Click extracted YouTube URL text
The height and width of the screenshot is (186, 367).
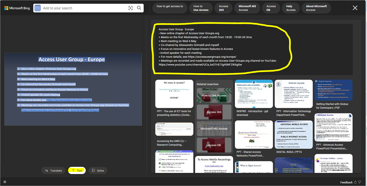tap(200, 65)
